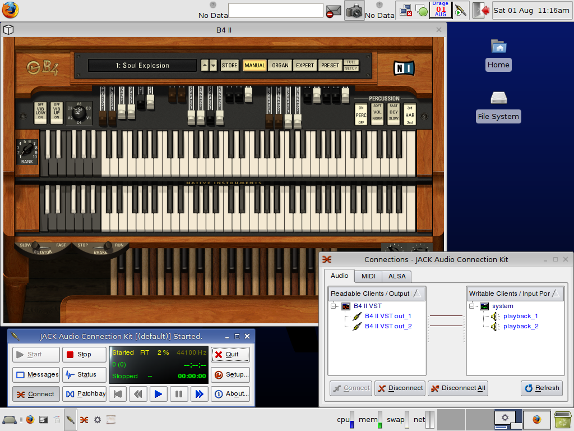Click Disconnect All in Connections window
Screen dimensions: 574x431
click(459, 388)
